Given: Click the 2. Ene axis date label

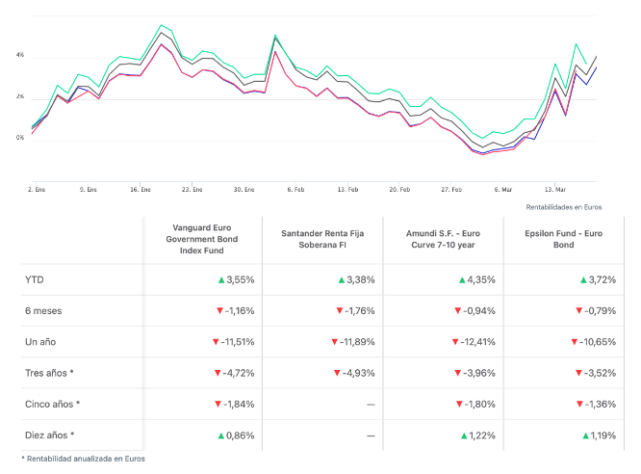Looking at the screenshot, I should pyautogui.click(x=36, y=191).
